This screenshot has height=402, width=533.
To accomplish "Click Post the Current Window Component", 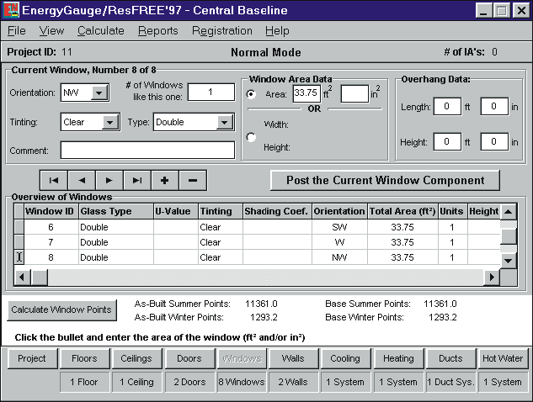I will pyautogui.click(x=385, y=180).
